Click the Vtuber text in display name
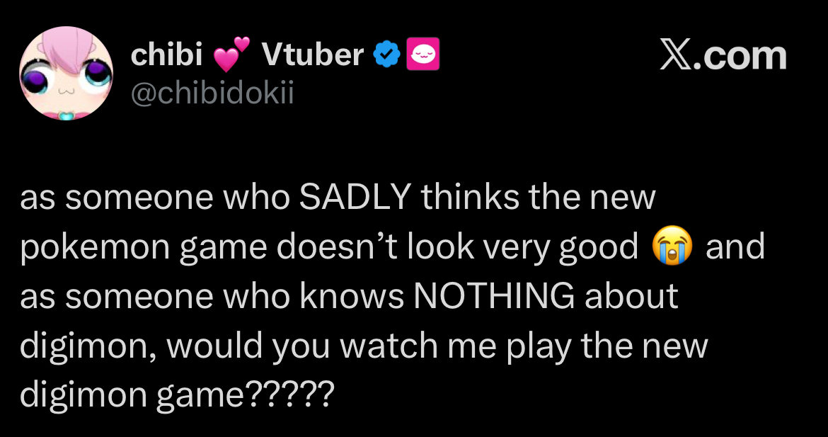 coord(313,55)
